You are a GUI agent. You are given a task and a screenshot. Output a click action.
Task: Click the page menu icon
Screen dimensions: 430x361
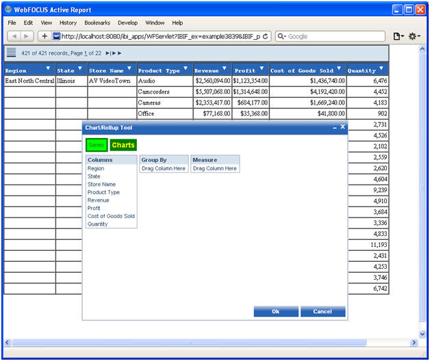point(399,36)
